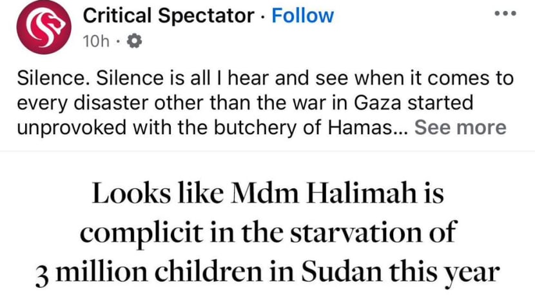The height and width of the screenshot is (302, 535).
Task: Click the lion logo in the red avatar
Action: (x=44, y=26)
